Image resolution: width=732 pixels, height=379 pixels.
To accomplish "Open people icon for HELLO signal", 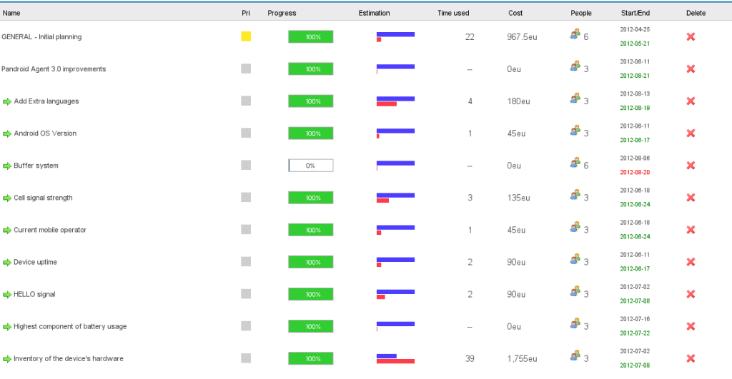I will tap(575, 291).
